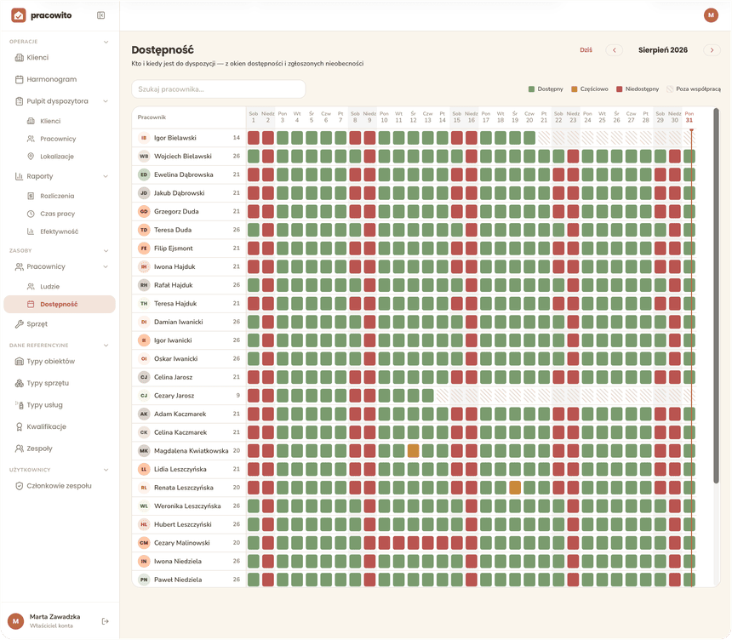Open employee row Wojciech Bielawski
This screenshot has width=732, height=640.
coord(189,157)
